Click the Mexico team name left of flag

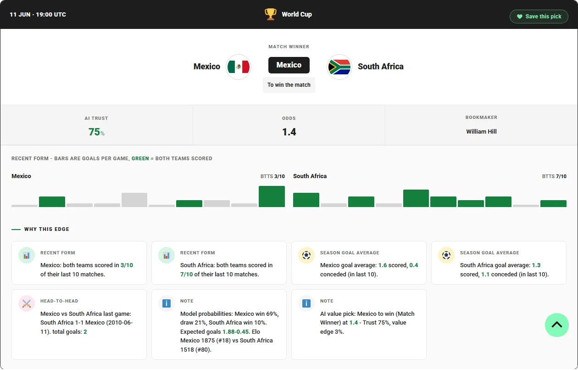point(207,67)
